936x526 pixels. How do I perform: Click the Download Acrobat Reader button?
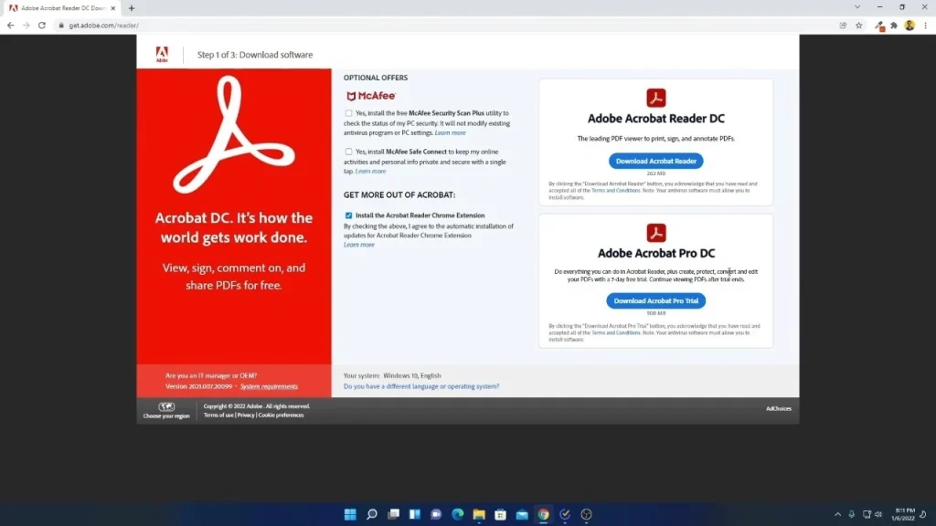pyautogui.click(x=656, y=161)
